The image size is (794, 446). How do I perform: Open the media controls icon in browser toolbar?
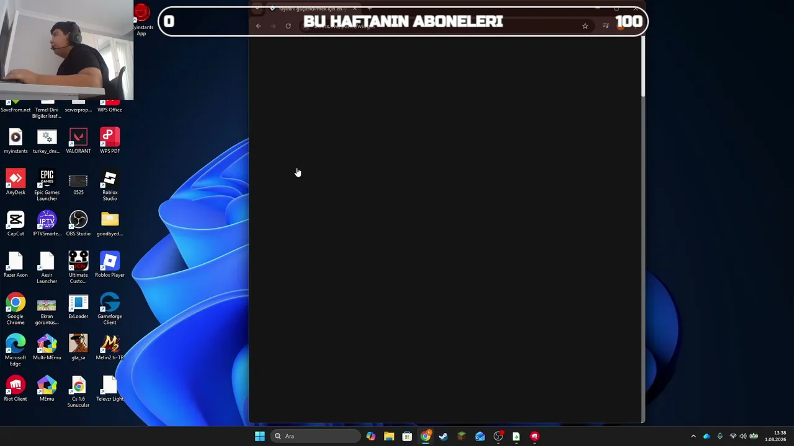point(606,26)
